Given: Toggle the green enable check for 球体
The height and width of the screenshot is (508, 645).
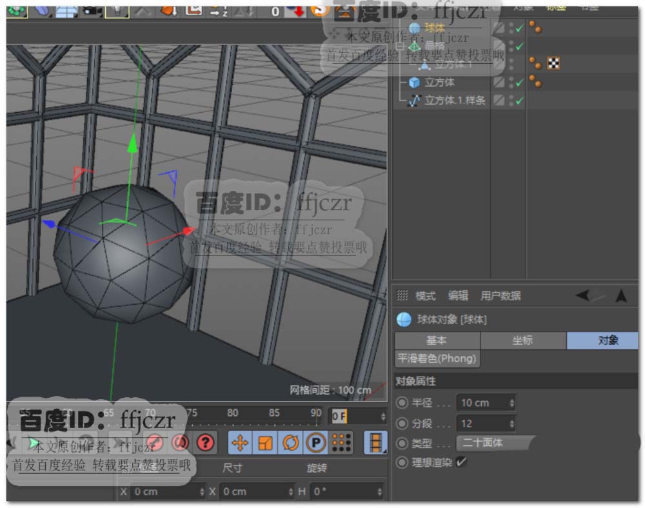Looking at the screenshot, I should pyautogui.click(x=519, y=28).
